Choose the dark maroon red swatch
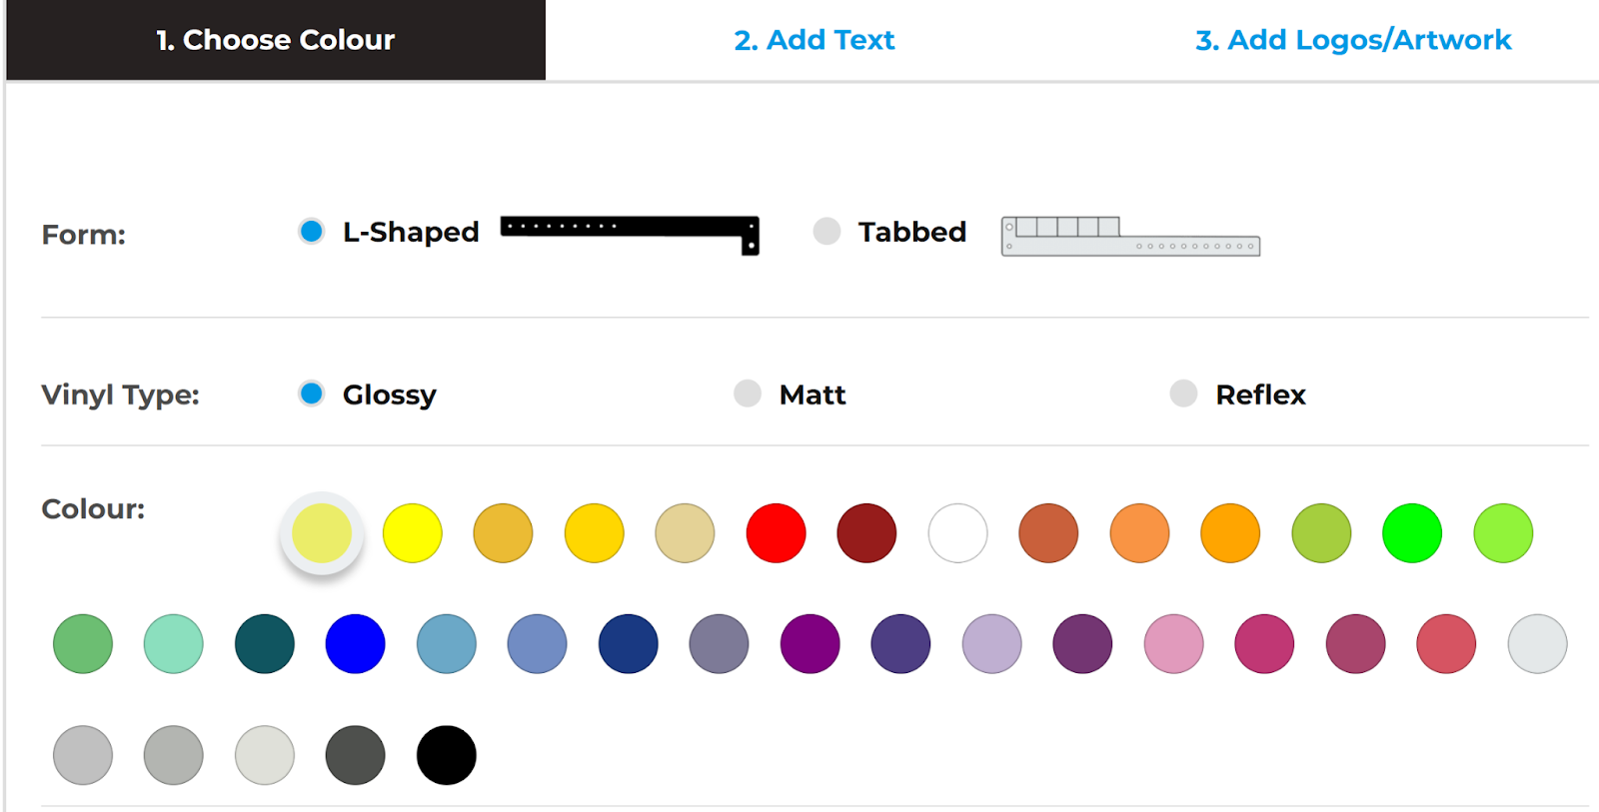 click(x=866, y=533)
